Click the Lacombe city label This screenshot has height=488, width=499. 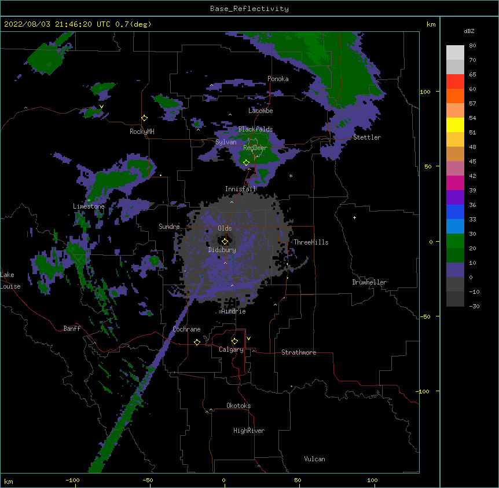260,111
